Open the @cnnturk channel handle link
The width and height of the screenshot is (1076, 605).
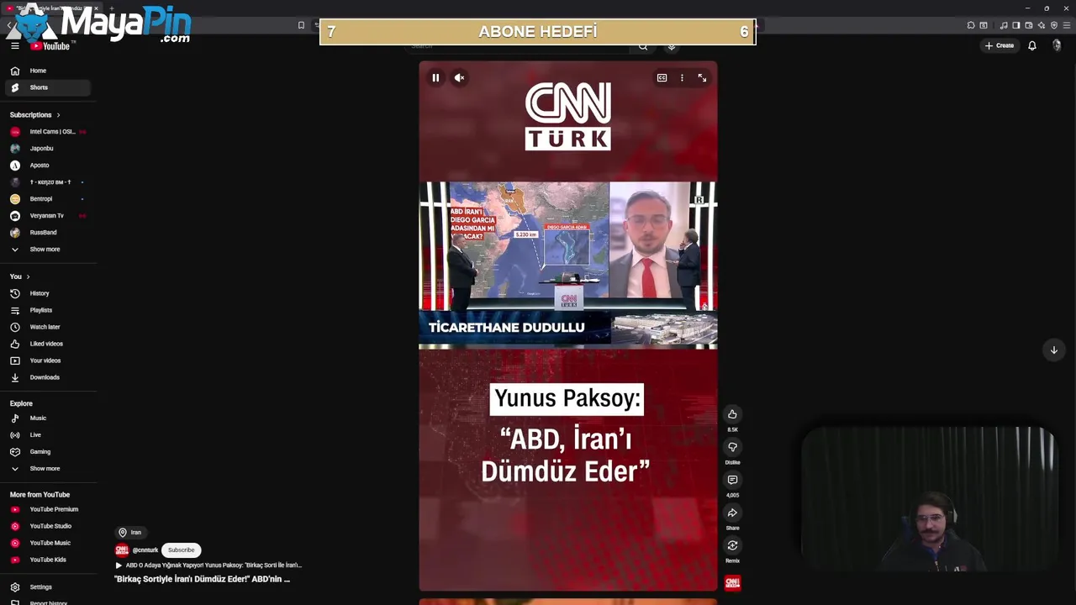pyautogui.click(x=145, y=550)
